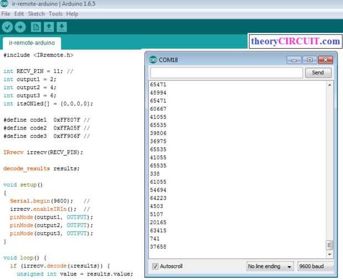Select the ir-remote-arduino tab
The width and height of the screenshot is (343, 280).
tap(31, 43)
